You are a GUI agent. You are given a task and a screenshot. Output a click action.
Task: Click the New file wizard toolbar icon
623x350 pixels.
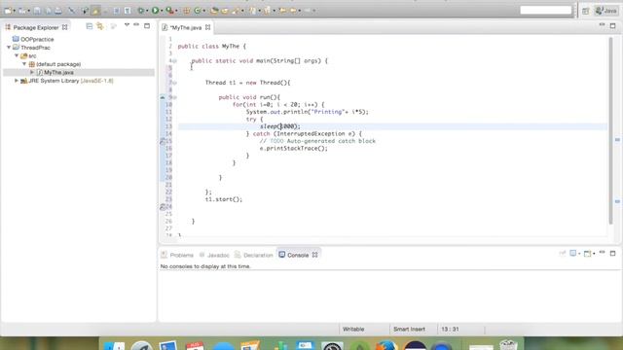8,11
